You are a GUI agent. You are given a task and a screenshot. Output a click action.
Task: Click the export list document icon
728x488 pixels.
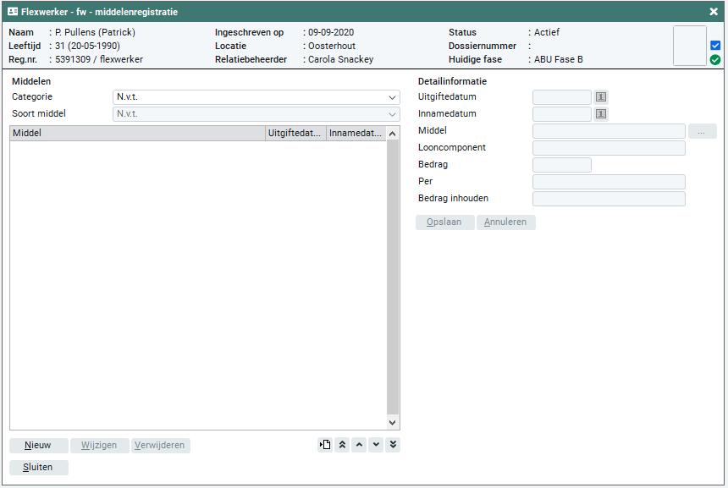[325, 446]
